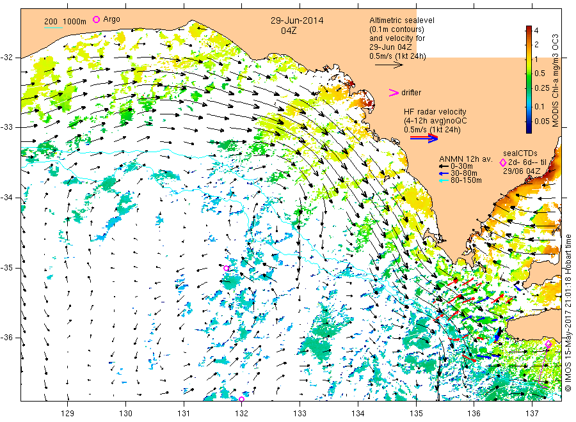Click the '129' longitude axis label

pyautogui.click(x=68, y=414)
